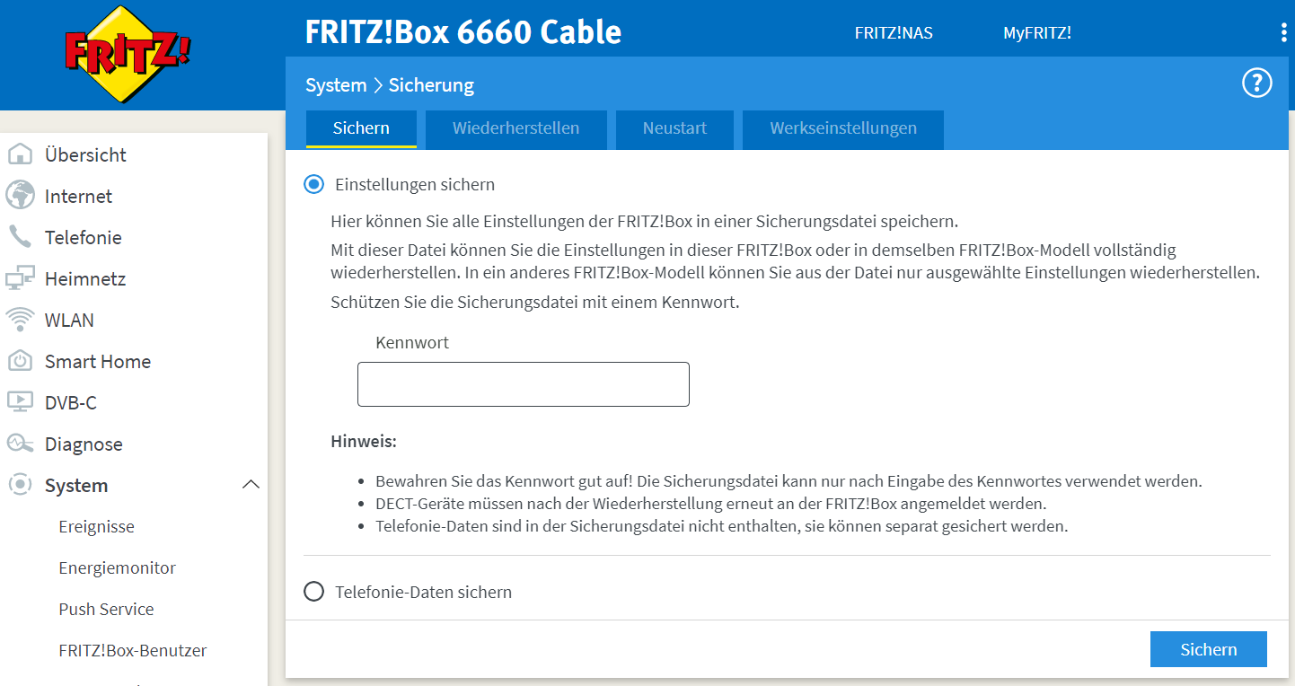Click the Diagnose pulse icon

click(20, 444)
